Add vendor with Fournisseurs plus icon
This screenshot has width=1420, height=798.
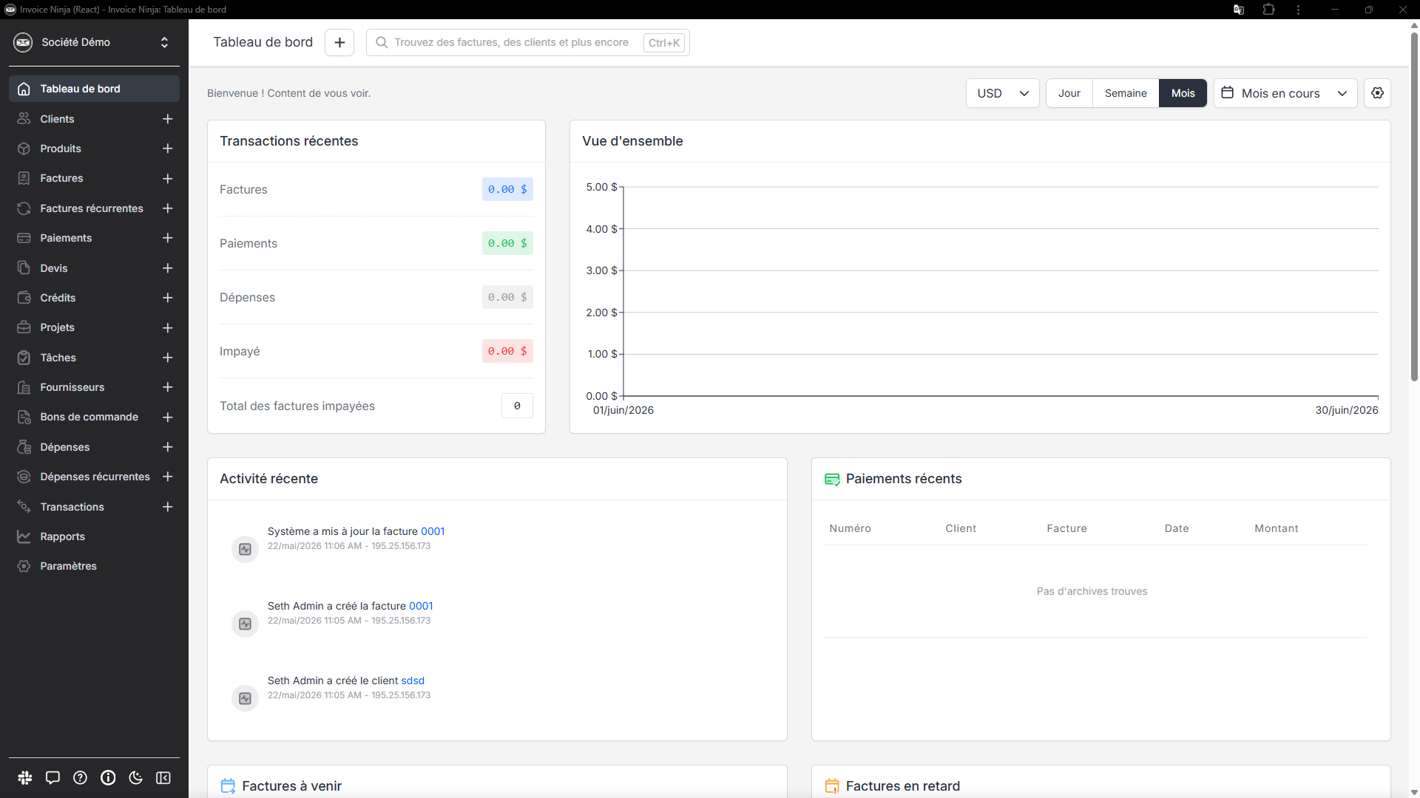[168, 387]
